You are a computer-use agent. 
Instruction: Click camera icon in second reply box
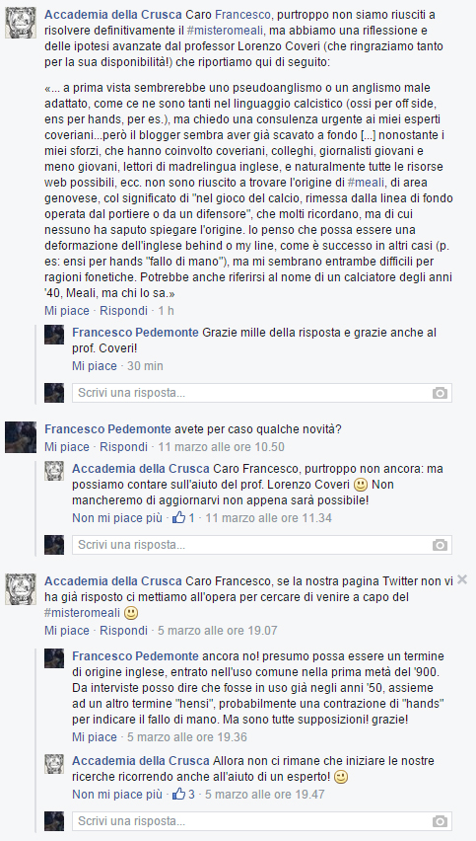point(440,545)
